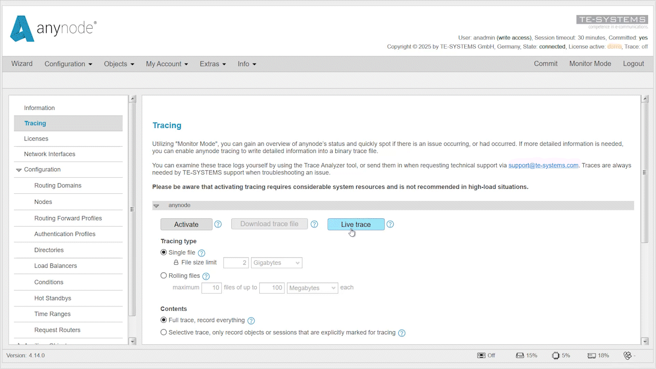Collapse the anynode section header
656x369 pixels.
pos(156,205)
